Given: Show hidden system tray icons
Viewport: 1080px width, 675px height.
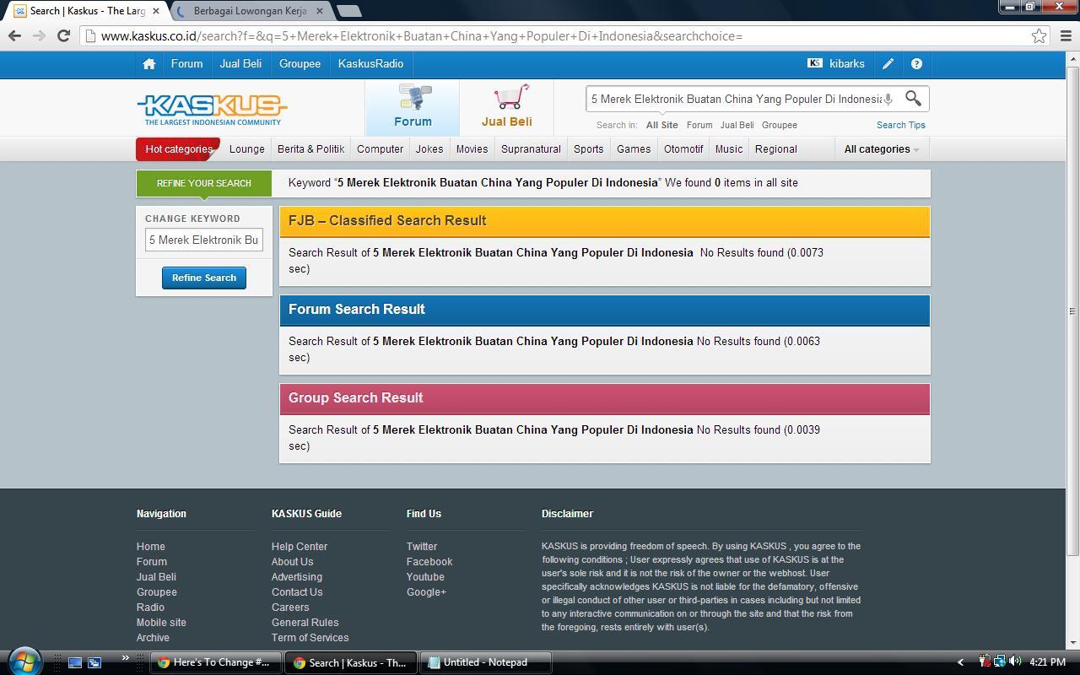Looking at the screenshot, I should (960, 662).
